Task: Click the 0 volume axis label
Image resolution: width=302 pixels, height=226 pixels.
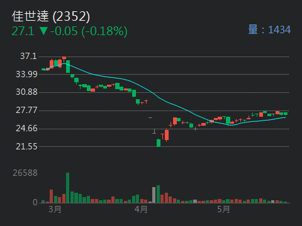Action: click(x=35, y=202)
